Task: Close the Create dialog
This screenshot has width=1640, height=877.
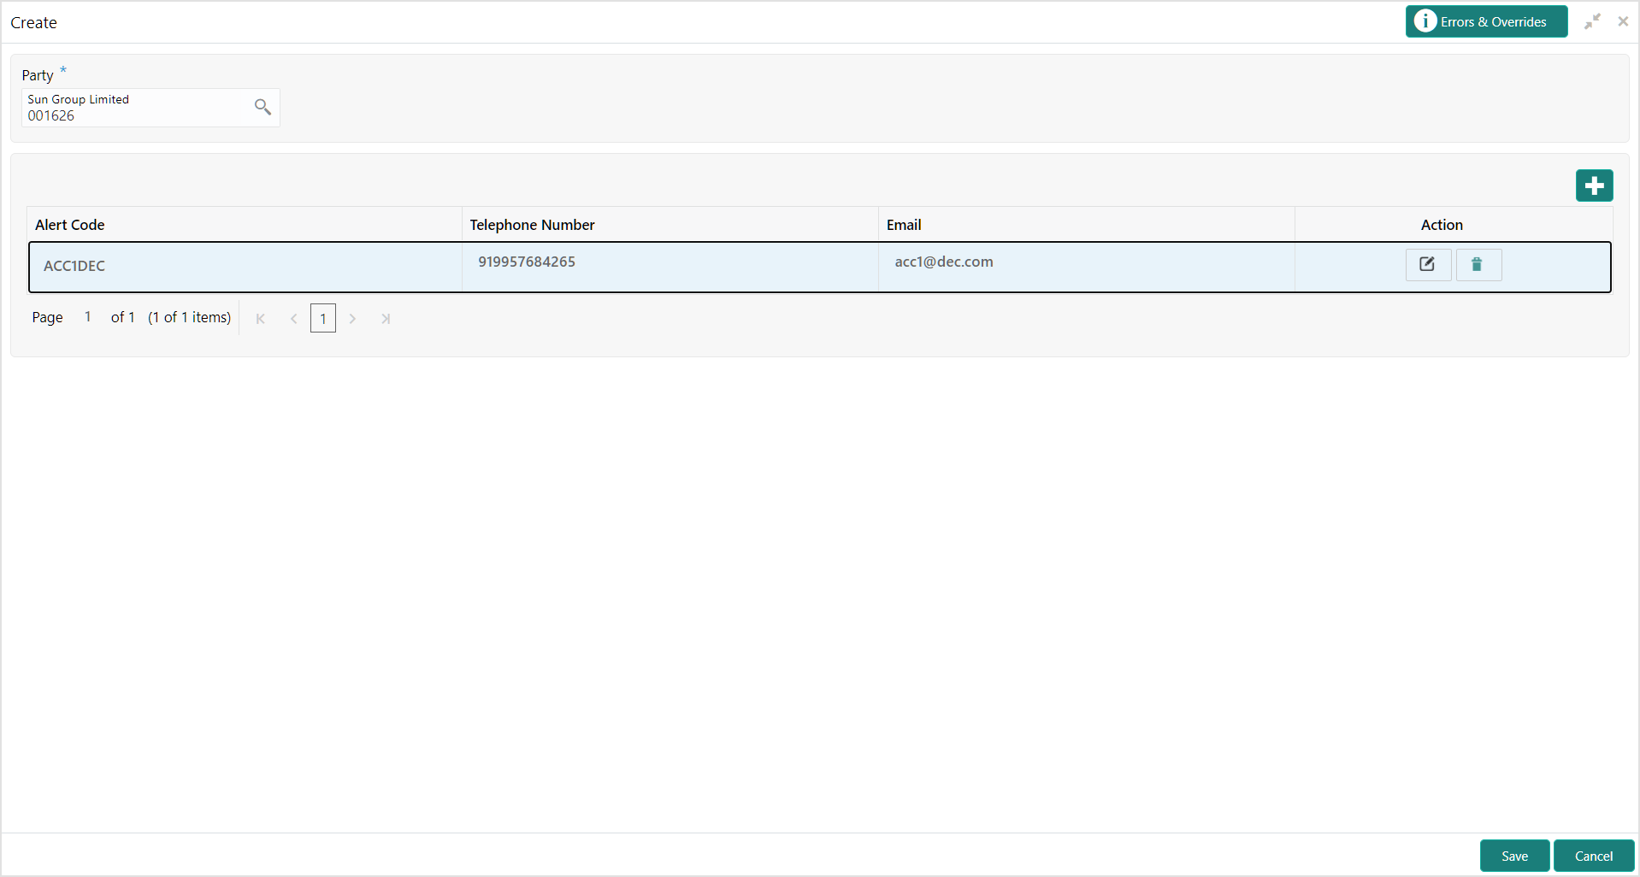Action: coord(1623,22)
